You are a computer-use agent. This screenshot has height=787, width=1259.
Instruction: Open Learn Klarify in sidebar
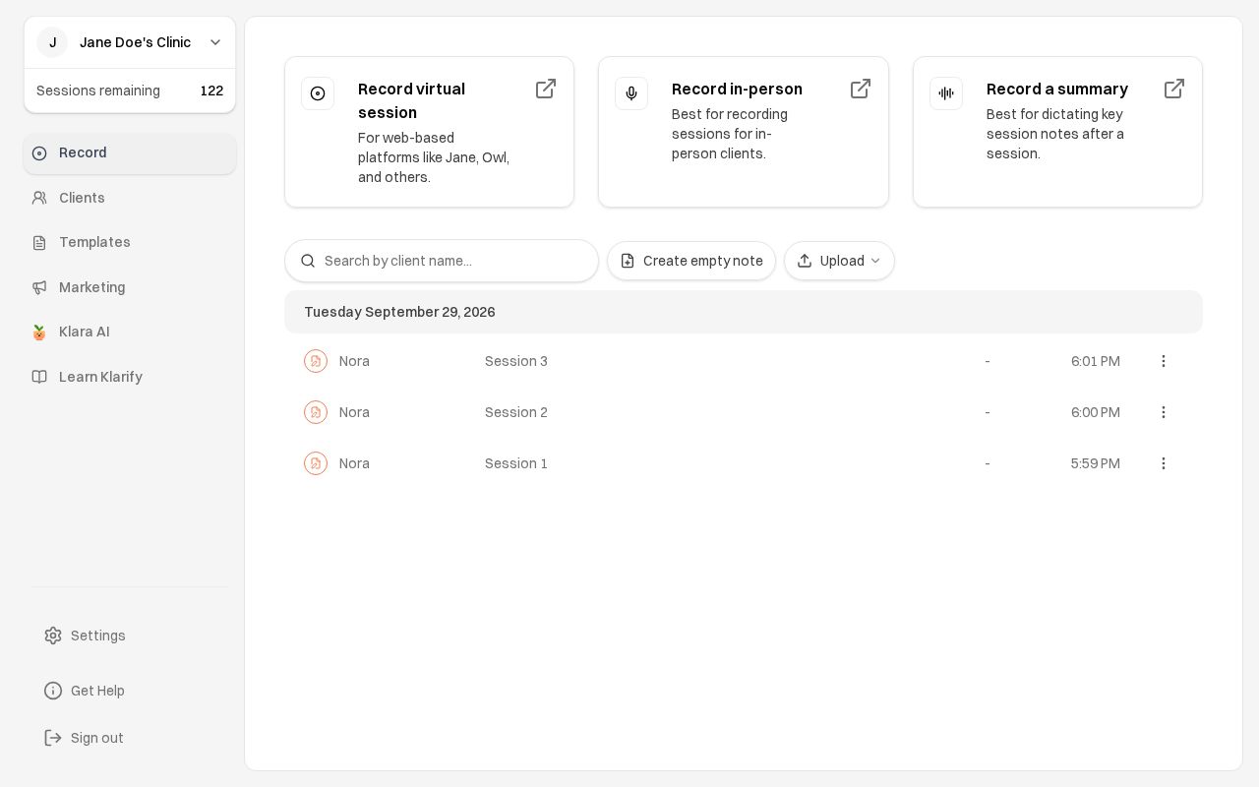(x=130, y=377)
